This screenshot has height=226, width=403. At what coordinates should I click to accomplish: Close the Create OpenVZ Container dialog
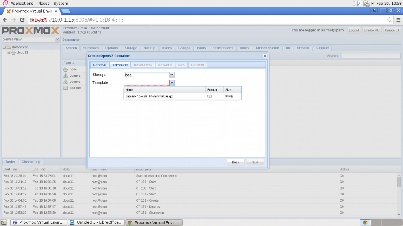[x=265, y=56]
